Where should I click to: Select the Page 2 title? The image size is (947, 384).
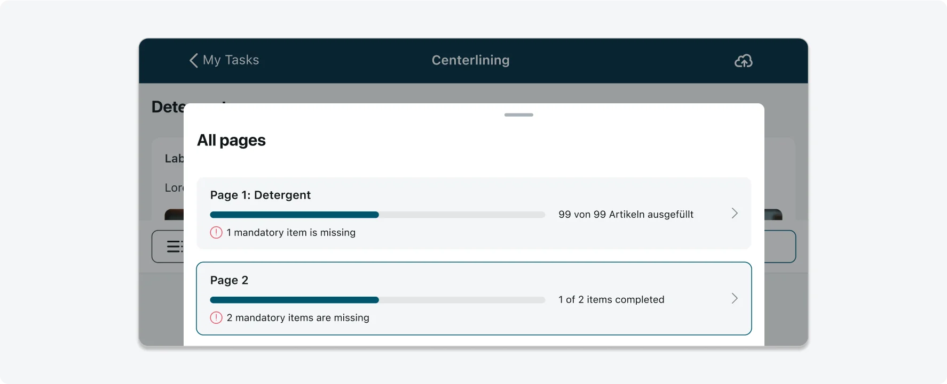point(229,281)
